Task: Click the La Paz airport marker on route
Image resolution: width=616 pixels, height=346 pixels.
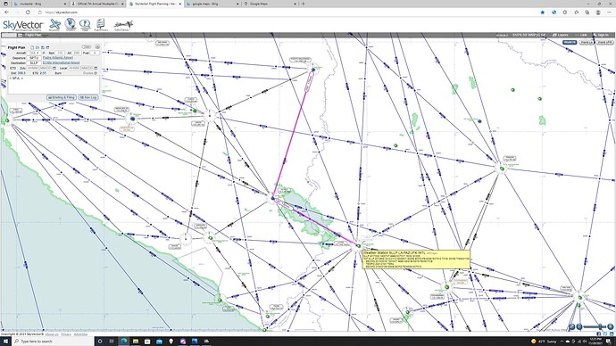Action: (x=358, y=246)
